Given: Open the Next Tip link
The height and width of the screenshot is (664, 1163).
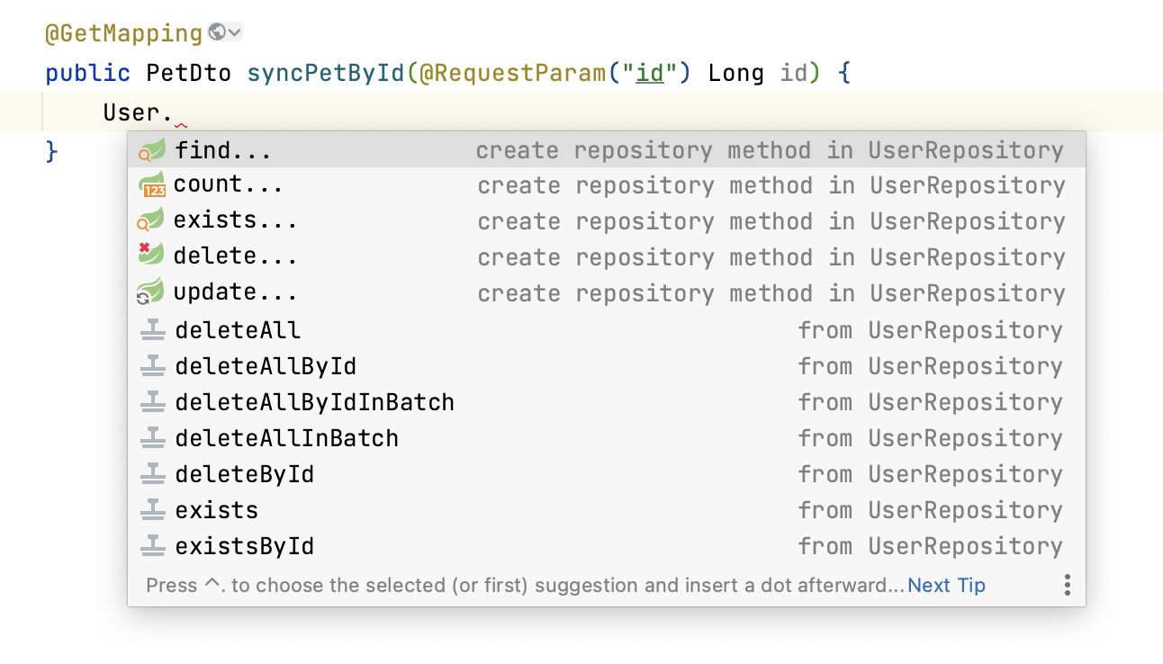Looking at the screenshot, I should [946, 585].
